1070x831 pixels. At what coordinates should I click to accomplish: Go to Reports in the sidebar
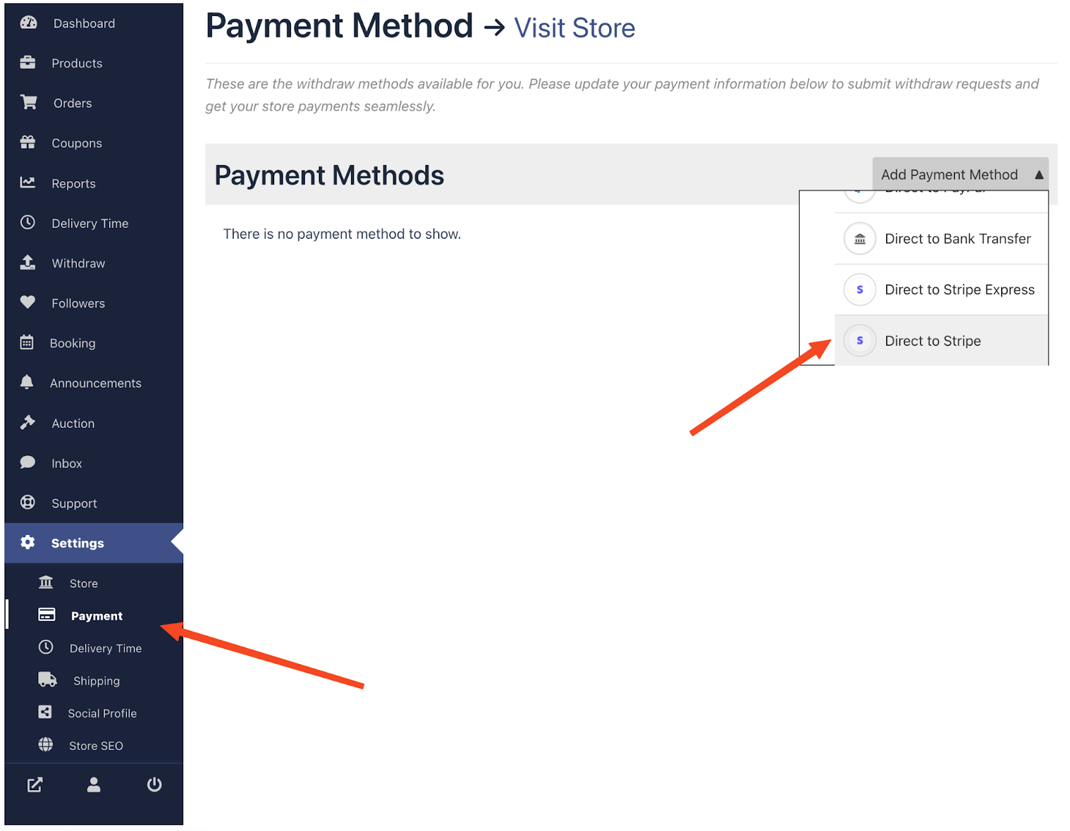point(74,183)
